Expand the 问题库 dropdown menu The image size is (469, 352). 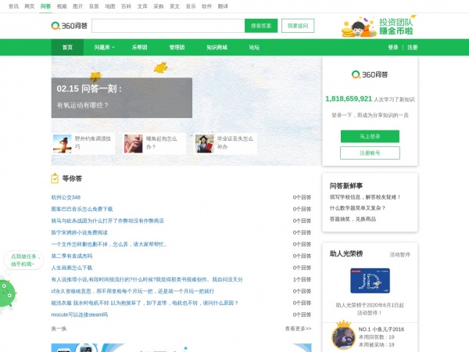(105, 47)
